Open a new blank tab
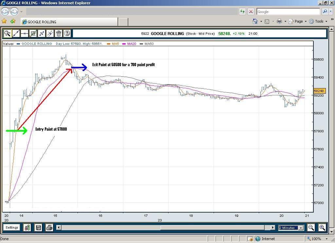Viewport: 335px width, 243px height. (x=123, y=22)
